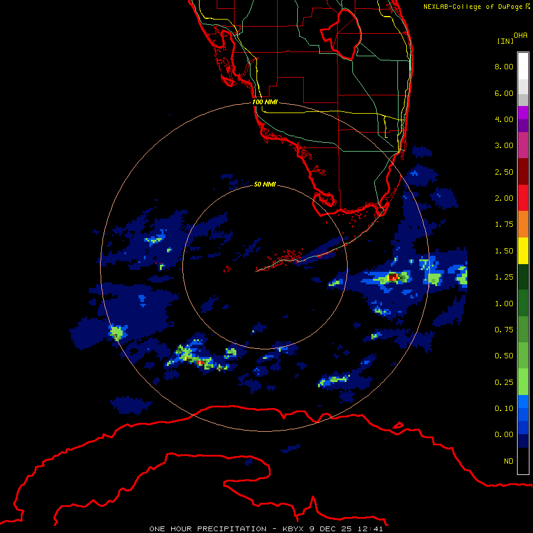
Task: Select the 1.00 legend value
Action: pyautogui.click(x=504, y=304)
